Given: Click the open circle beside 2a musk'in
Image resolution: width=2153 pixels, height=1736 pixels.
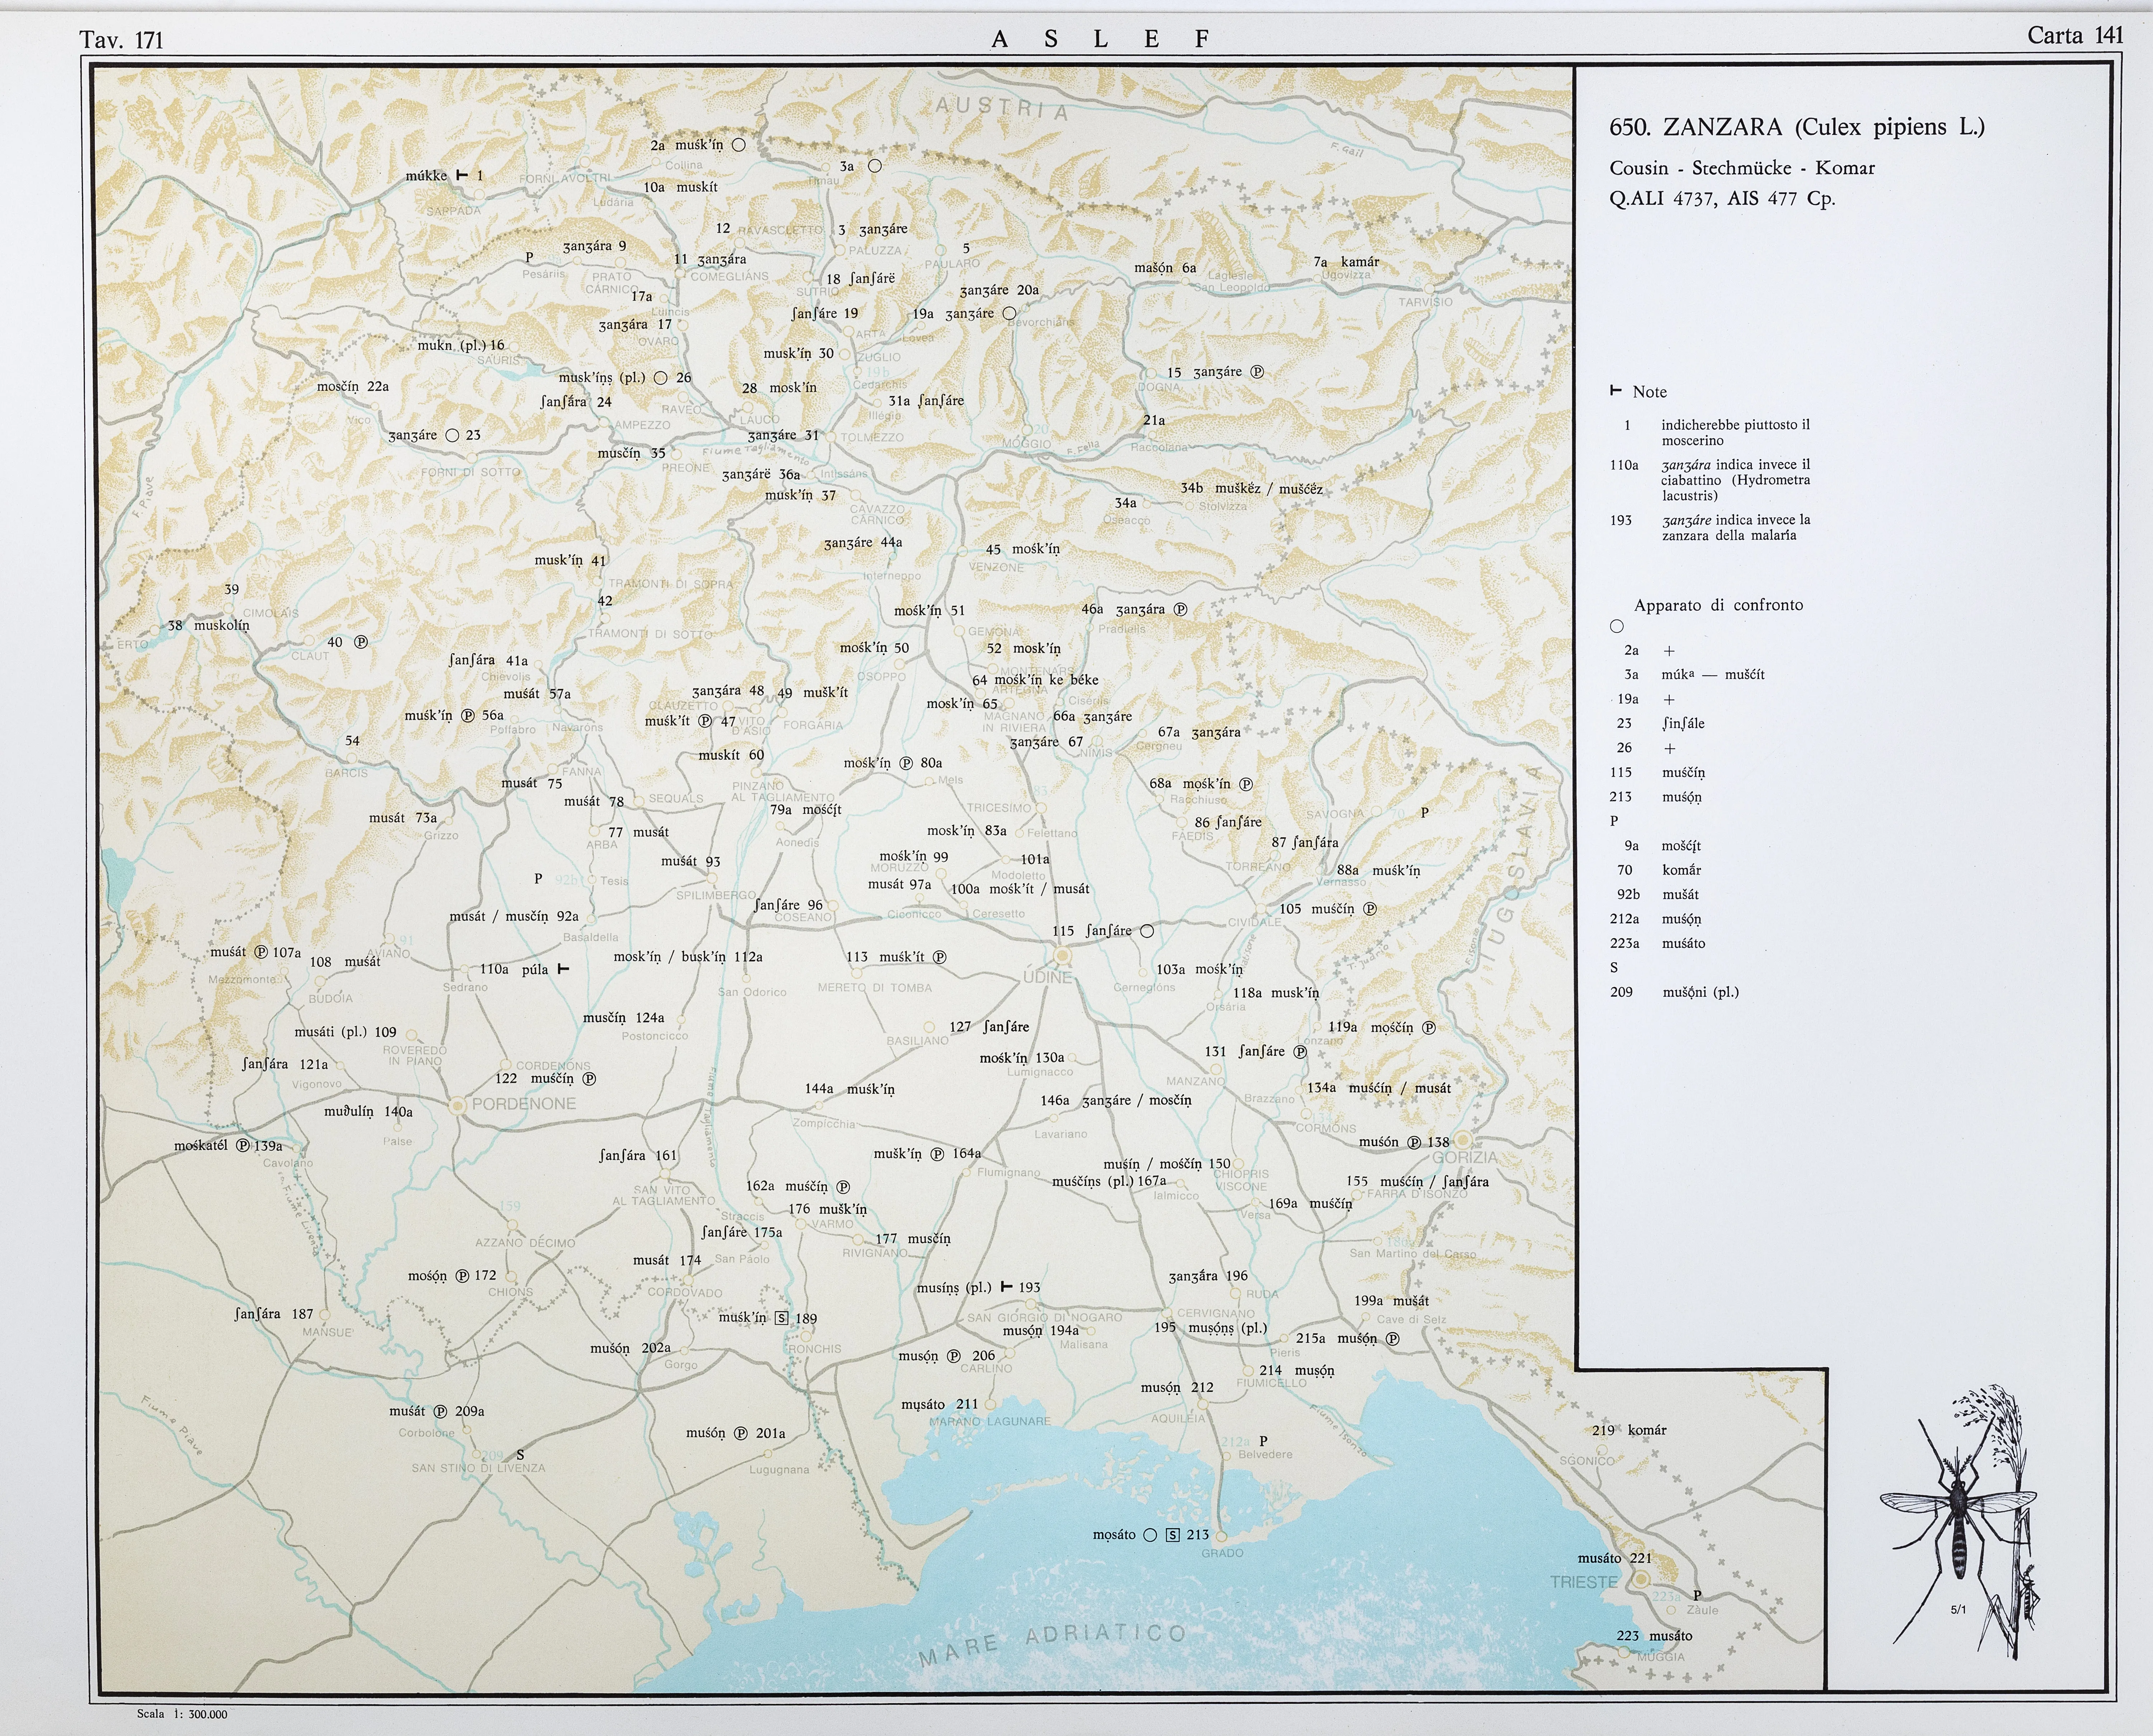Looking at the screenshot, I should [738, 145].
